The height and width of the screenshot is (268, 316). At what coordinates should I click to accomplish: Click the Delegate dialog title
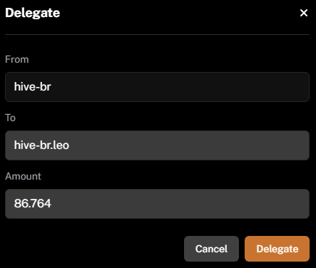33,13
